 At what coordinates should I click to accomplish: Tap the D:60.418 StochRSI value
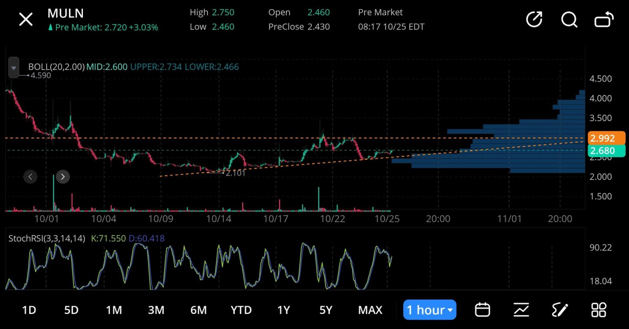click(147, 238)
